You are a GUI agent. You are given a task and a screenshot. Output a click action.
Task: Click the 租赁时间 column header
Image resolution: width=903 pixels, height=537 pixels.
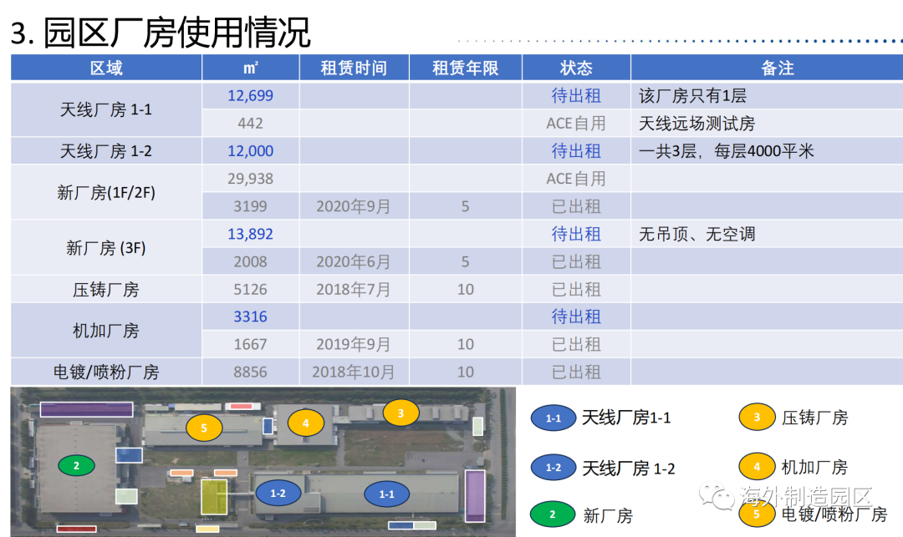354,68
